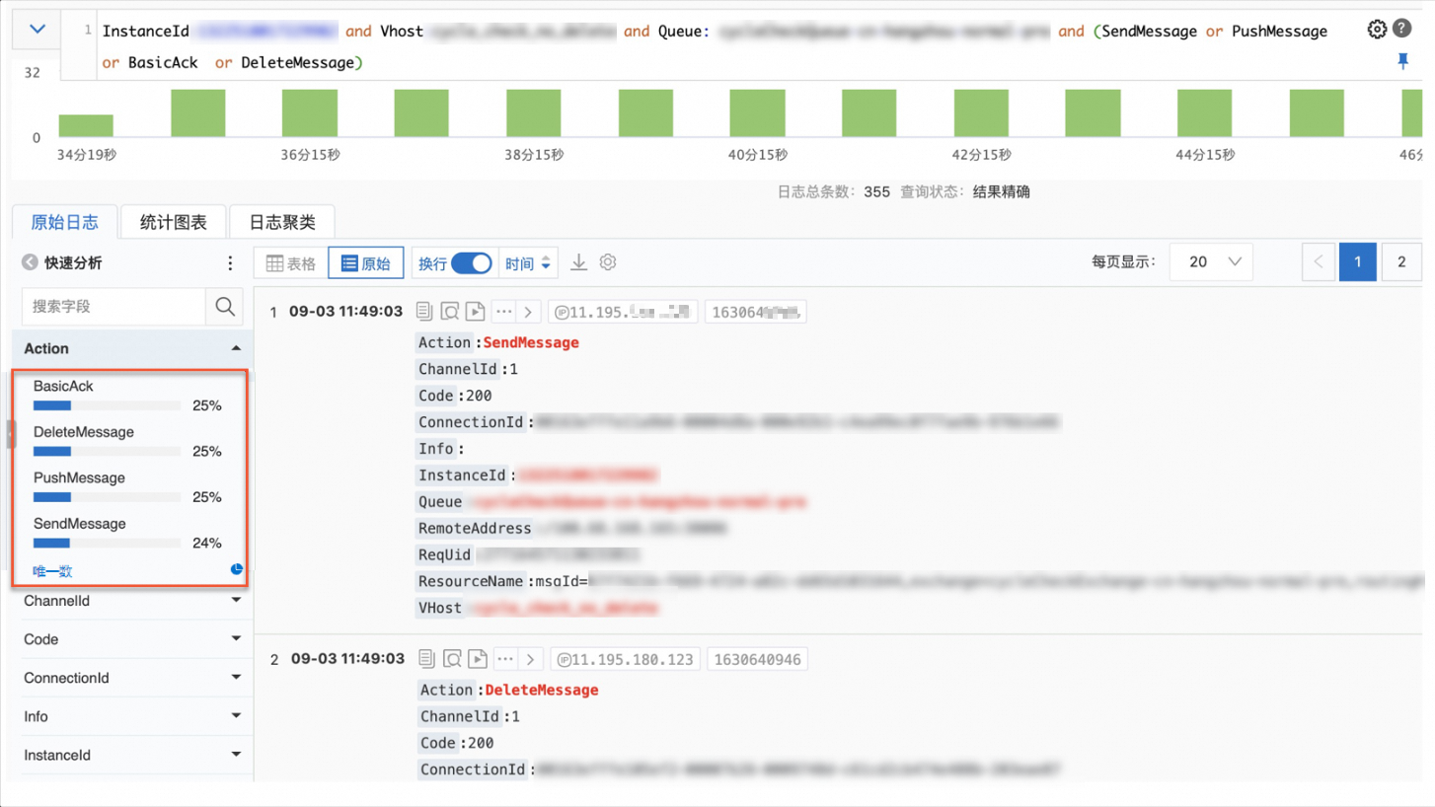The width and height of the screenshot is (1435, 807).
Task: Pin the query with the pushpin icon
Action: tap(1402, 61)
